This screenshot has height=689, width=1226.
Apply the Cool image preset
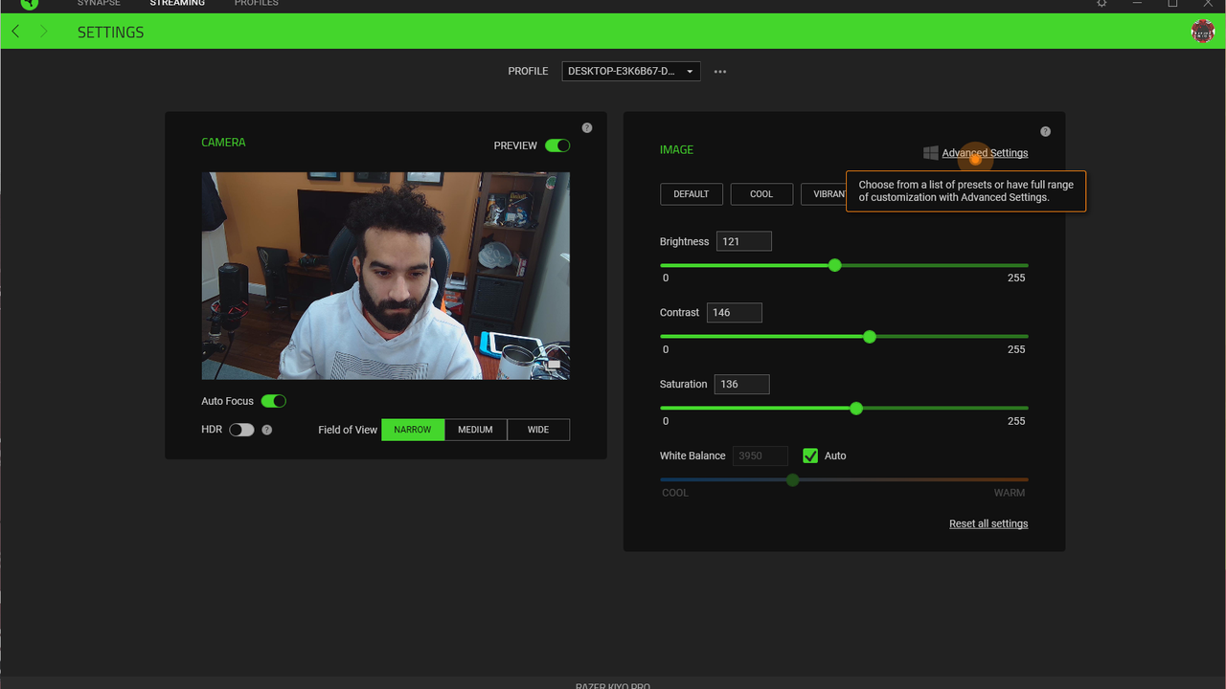(x=761, y=194)
